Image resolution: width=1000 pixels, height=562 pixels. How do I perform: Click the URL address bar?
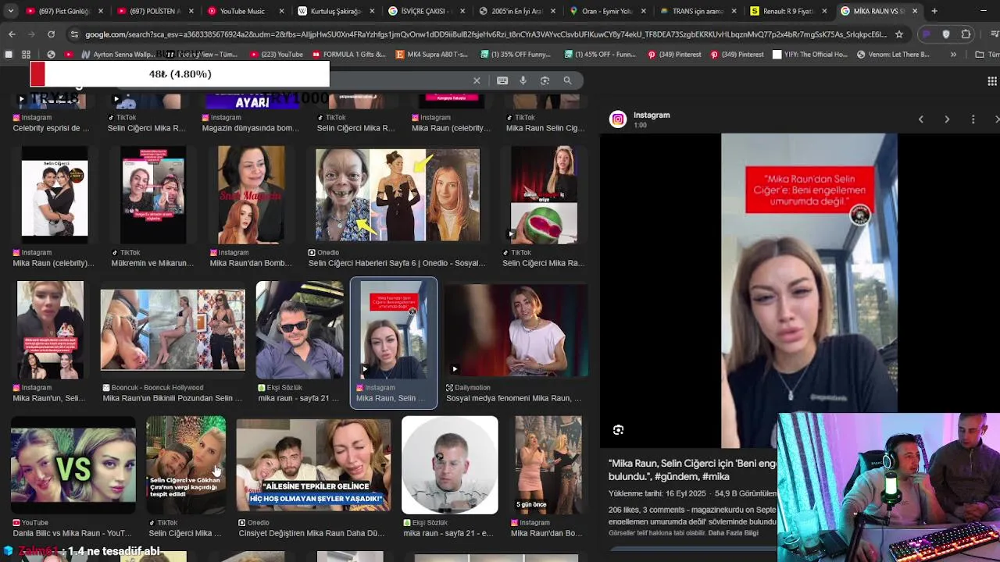point(484,34)
